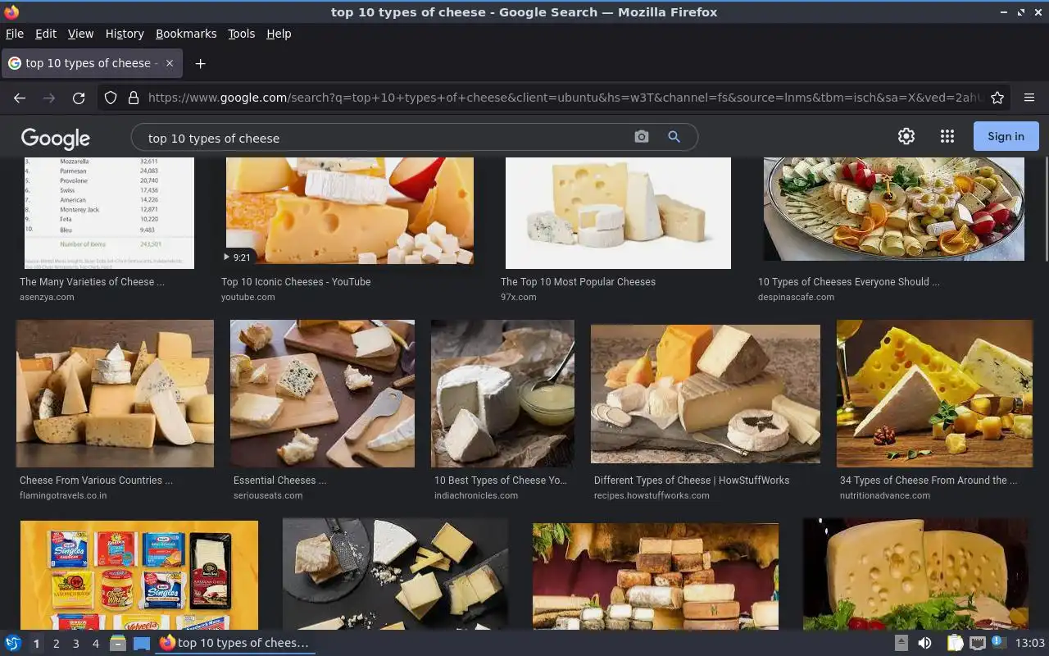Viewport: 1049px width, 656px height.
Task: Open 'Different Types of Cheese | HowStuffWorks' link
Action: click(x=692, y=480)
